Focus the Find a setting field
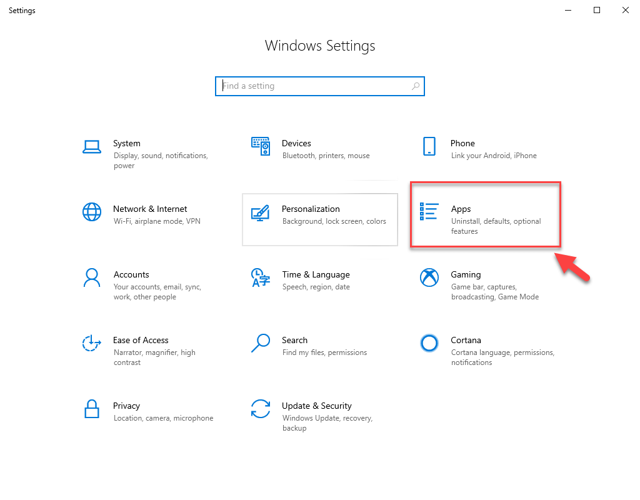The width and height of the screenshot is (640, 500). (x=320, y=86)
